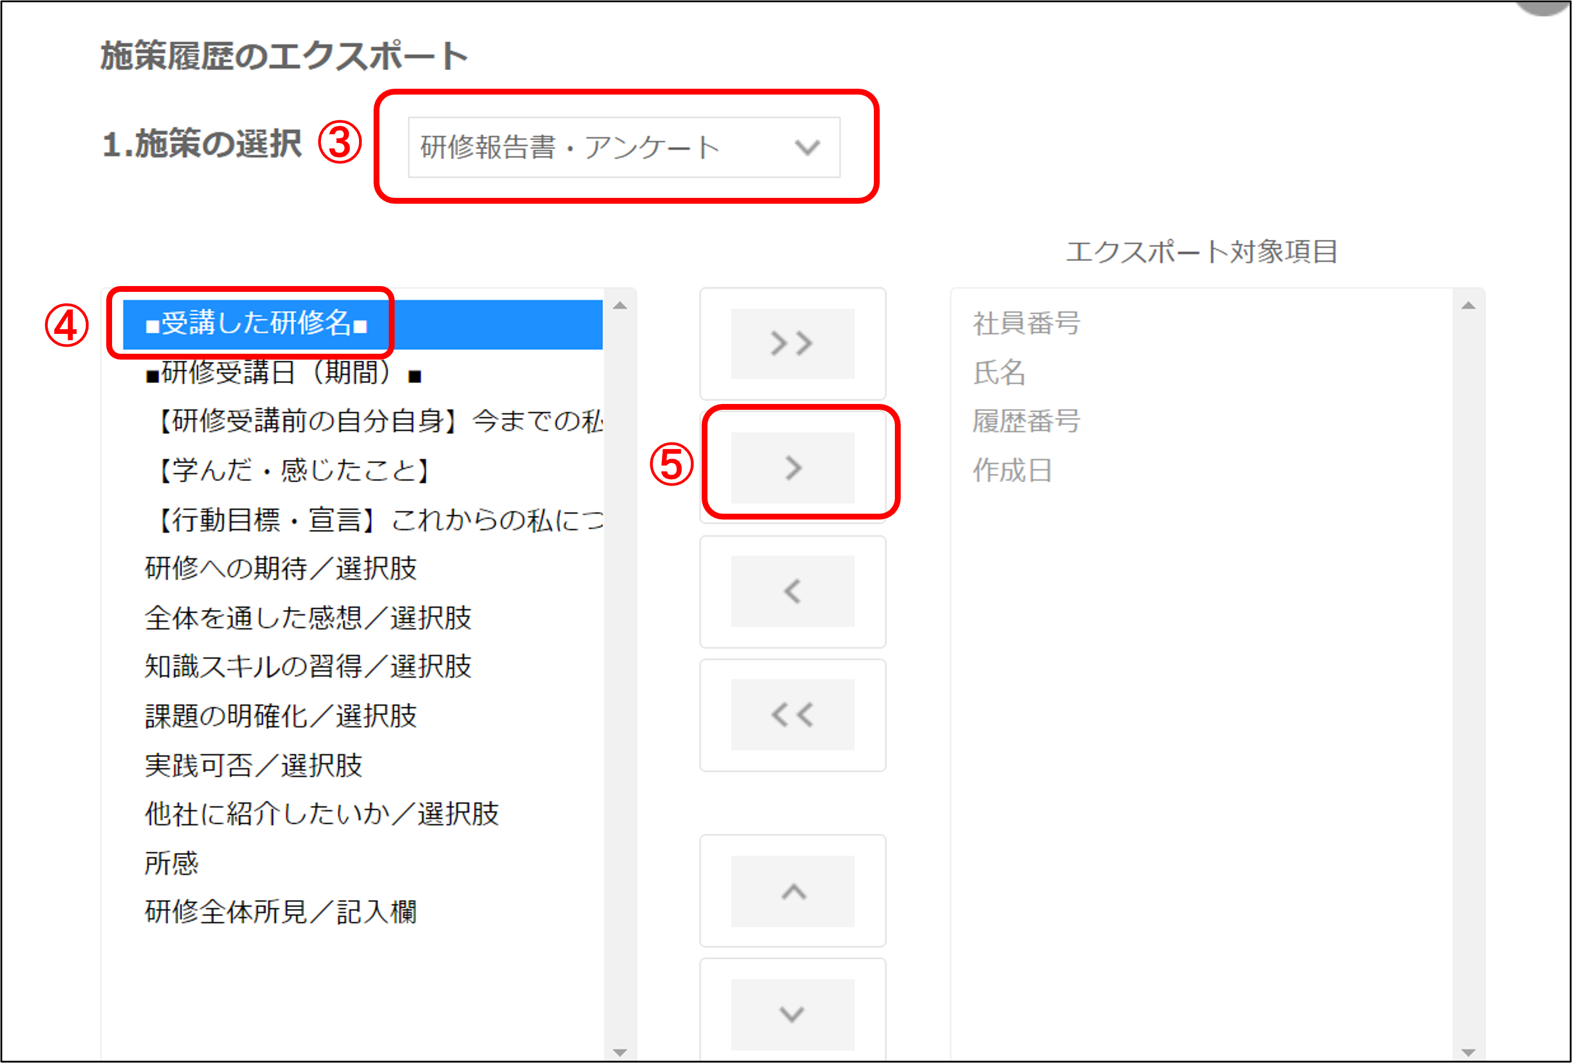
Task: Select 研修全体所見／記入欄 item
Action: pos(281,912)
